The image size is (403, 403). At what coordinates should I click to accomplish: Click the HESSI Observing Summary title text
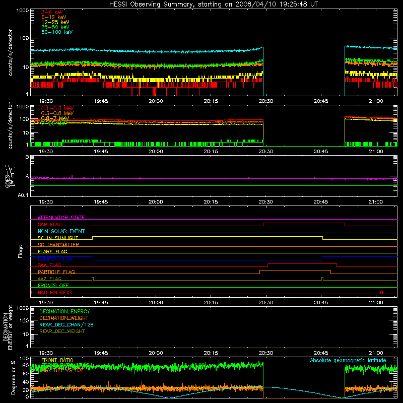tap(213, 4)
